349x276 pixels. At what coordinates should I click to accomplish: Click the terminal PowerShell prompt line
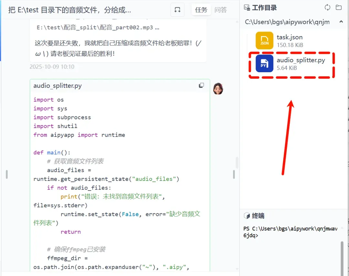tap(291, 232)
